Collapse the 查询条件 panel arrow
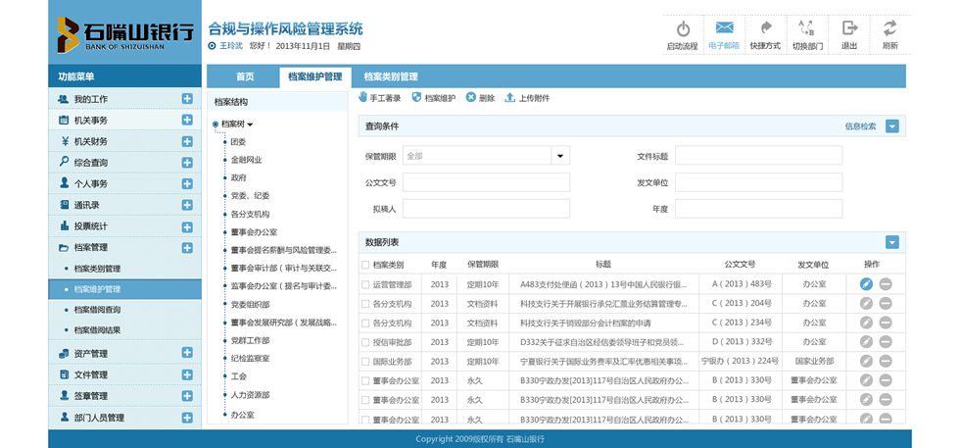The width and height of the screenshot is (960, 448). click(x=891, y=125)
